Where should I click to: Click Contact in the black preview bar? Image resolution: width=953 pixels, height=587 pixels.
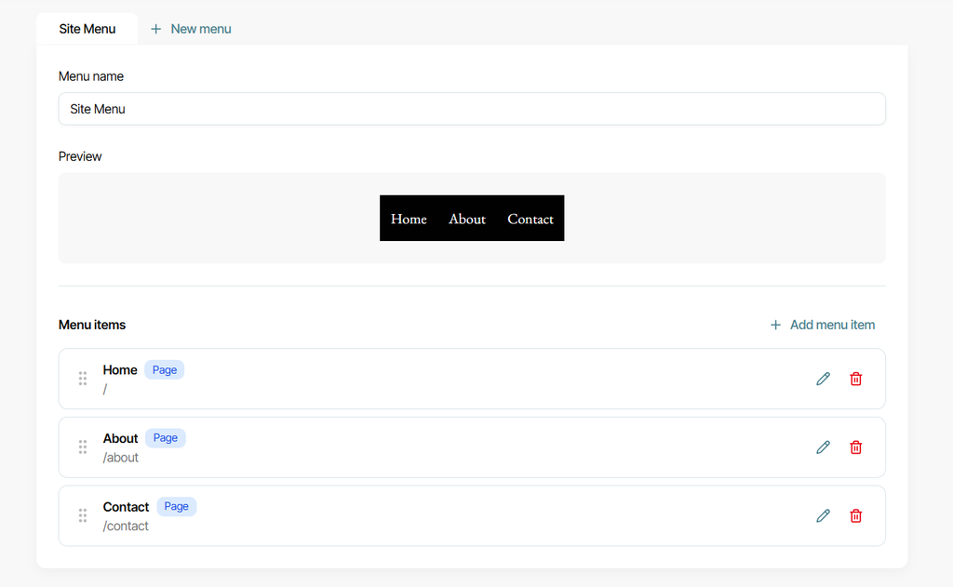tap(530, 219)
